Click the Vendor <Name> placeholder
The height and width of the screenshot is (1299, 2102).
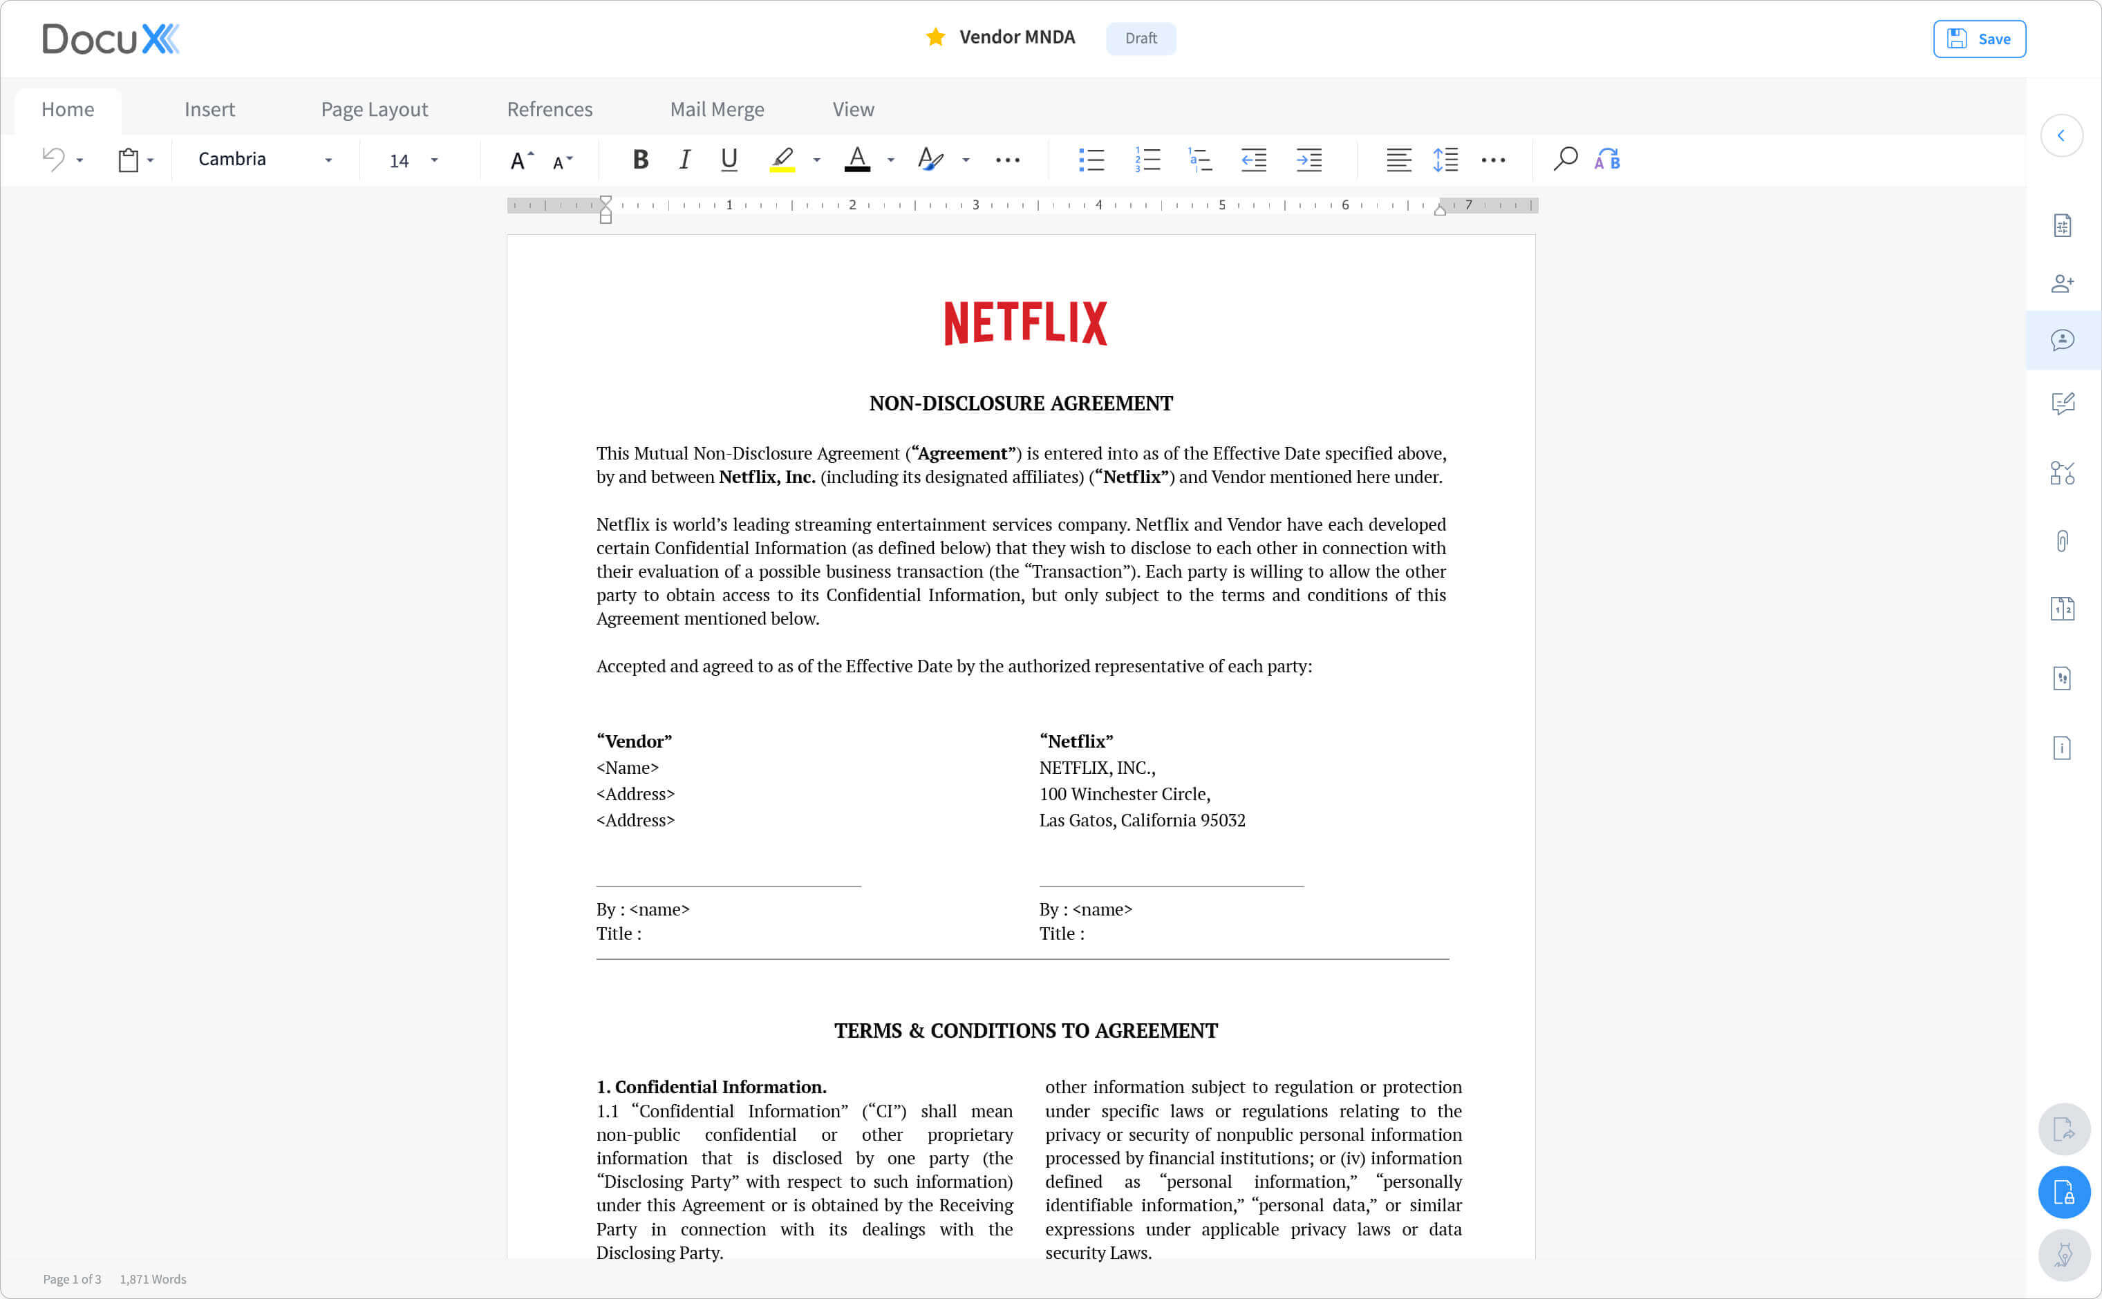click(628, 767)
